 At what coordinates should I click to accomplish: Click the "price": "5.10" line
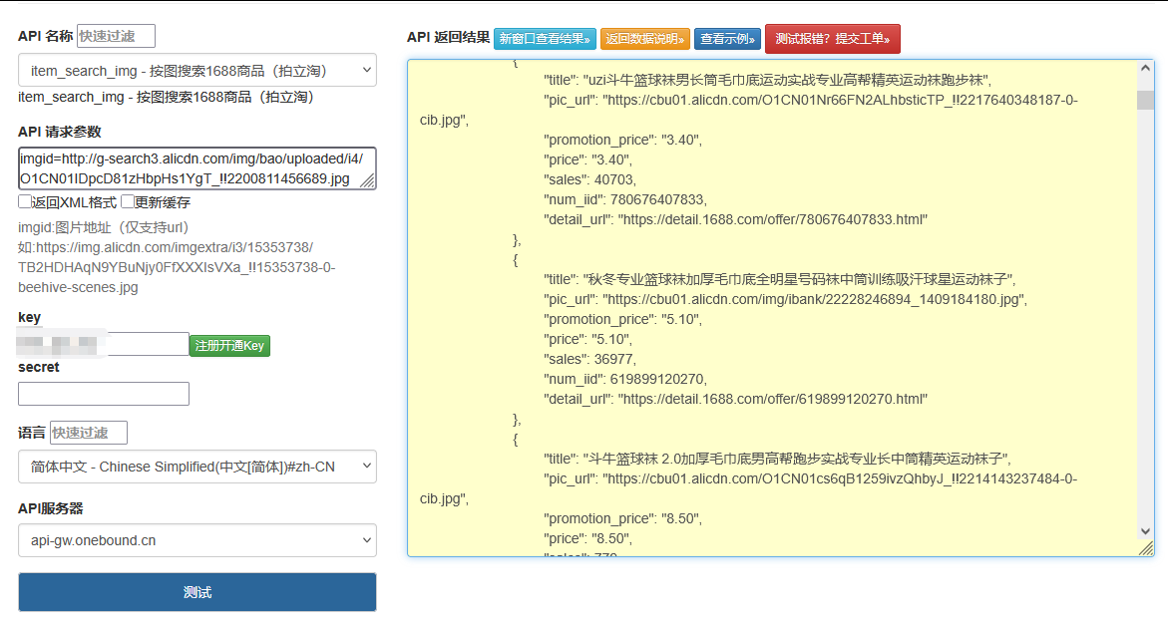click(587, 339)
